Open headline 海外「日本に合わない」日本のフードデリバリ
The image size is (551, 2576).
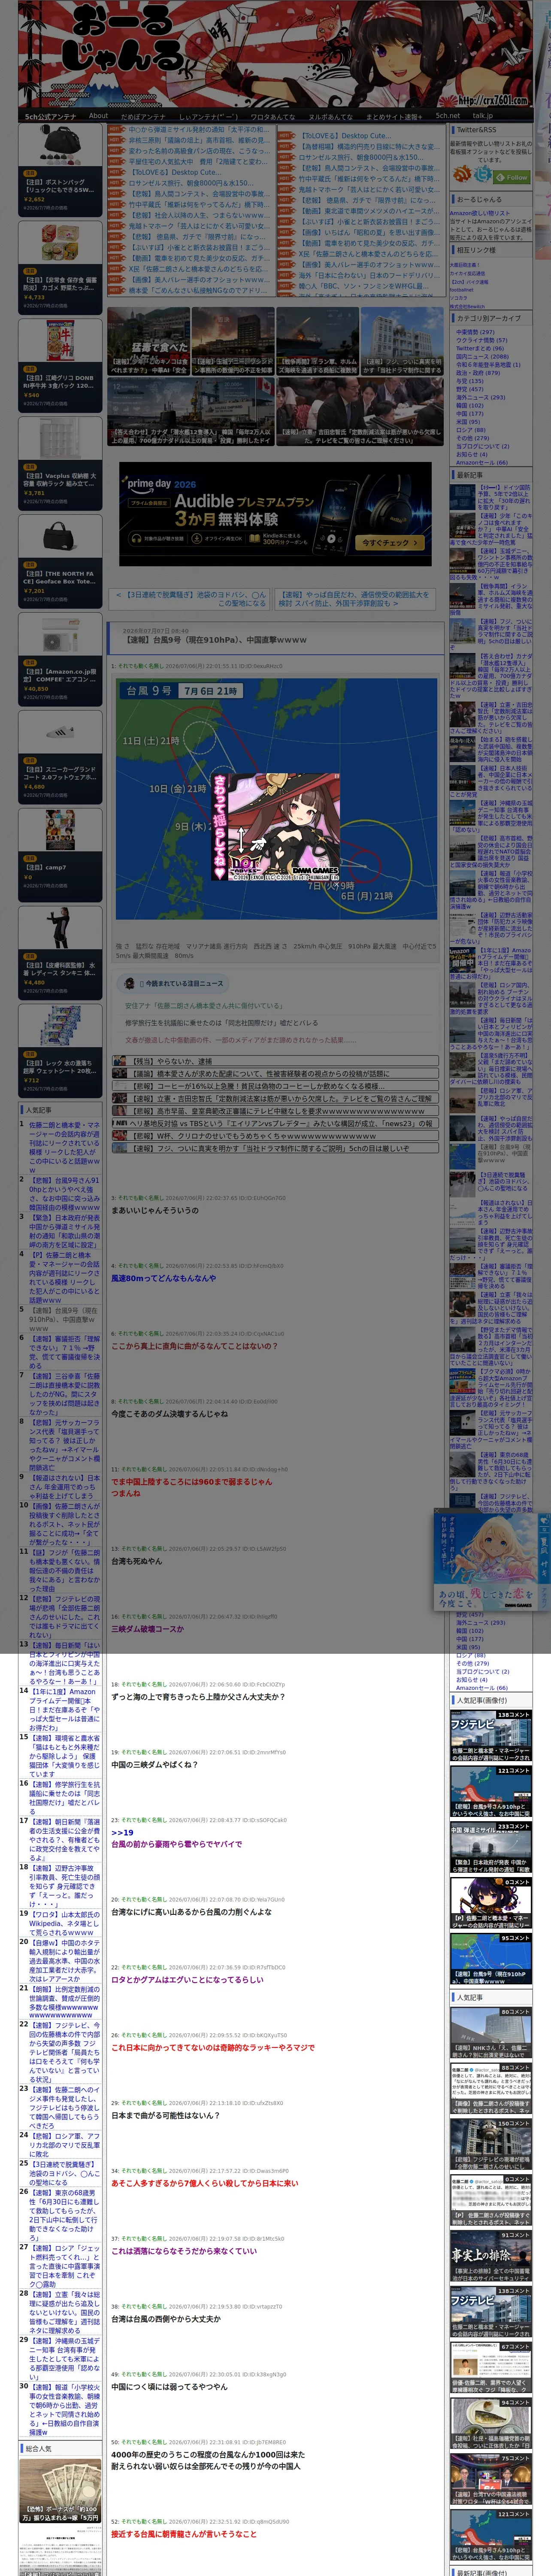368,275
